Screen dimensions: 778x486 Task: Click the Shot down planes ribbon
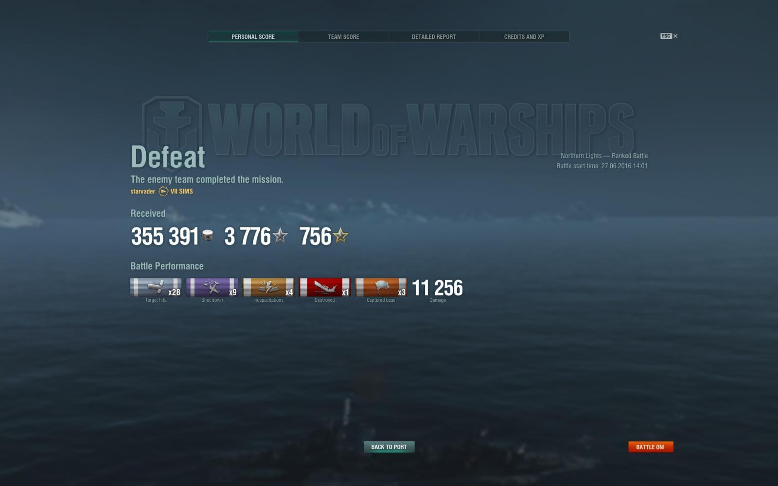coord(212,287)
